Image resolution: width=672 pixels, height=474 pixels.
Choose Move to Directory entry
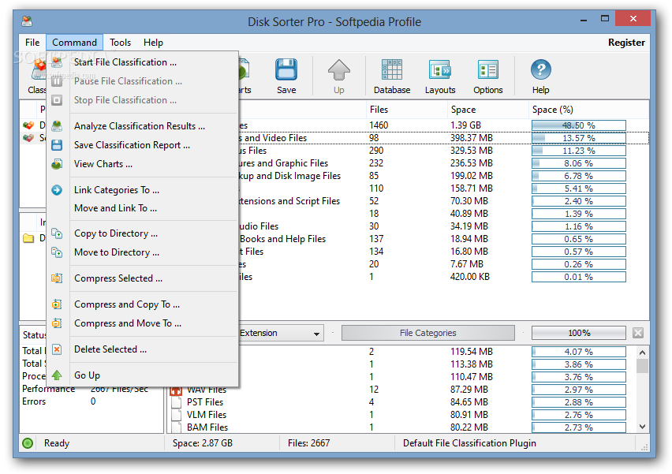142,252
